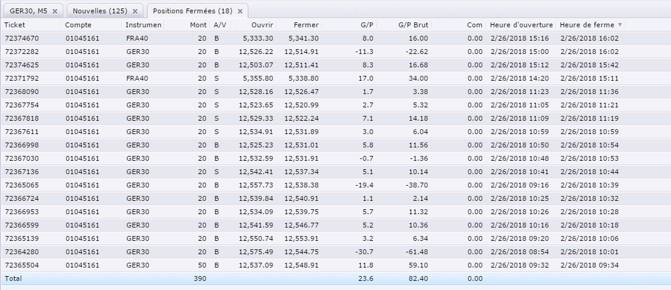Sort by the G/P Brut column
The height and width of the screenshot is (290, 671).
[x=413, y=25]
